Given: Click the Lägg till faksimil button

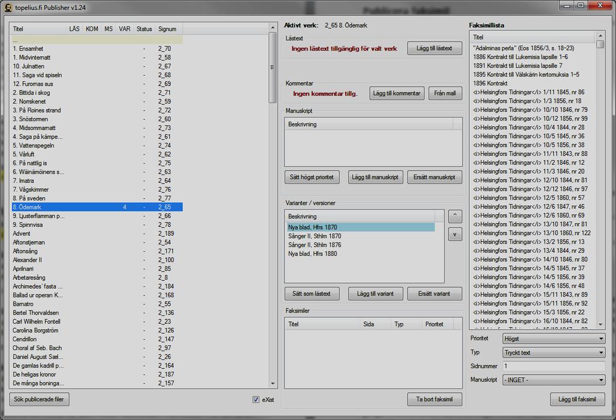Looking at the screenshot, I should pos(577,399).
